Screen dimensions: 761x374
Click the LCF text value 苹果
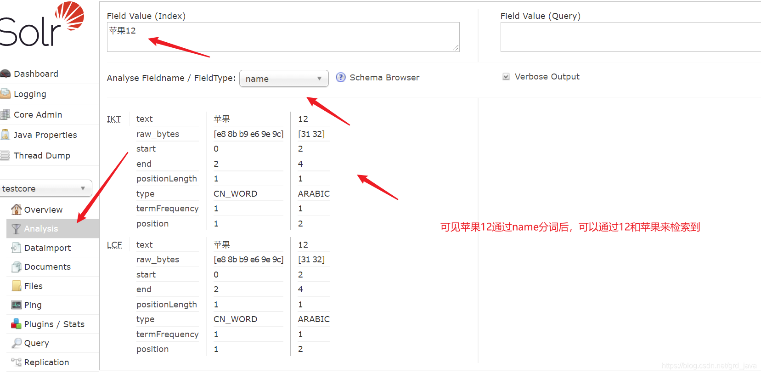[222, 245]
